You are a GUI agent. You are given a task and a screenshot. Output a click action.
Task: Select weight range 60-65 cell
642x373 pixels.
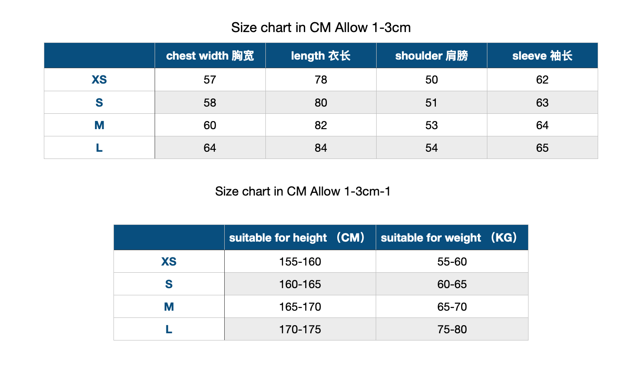coord(452,284)
